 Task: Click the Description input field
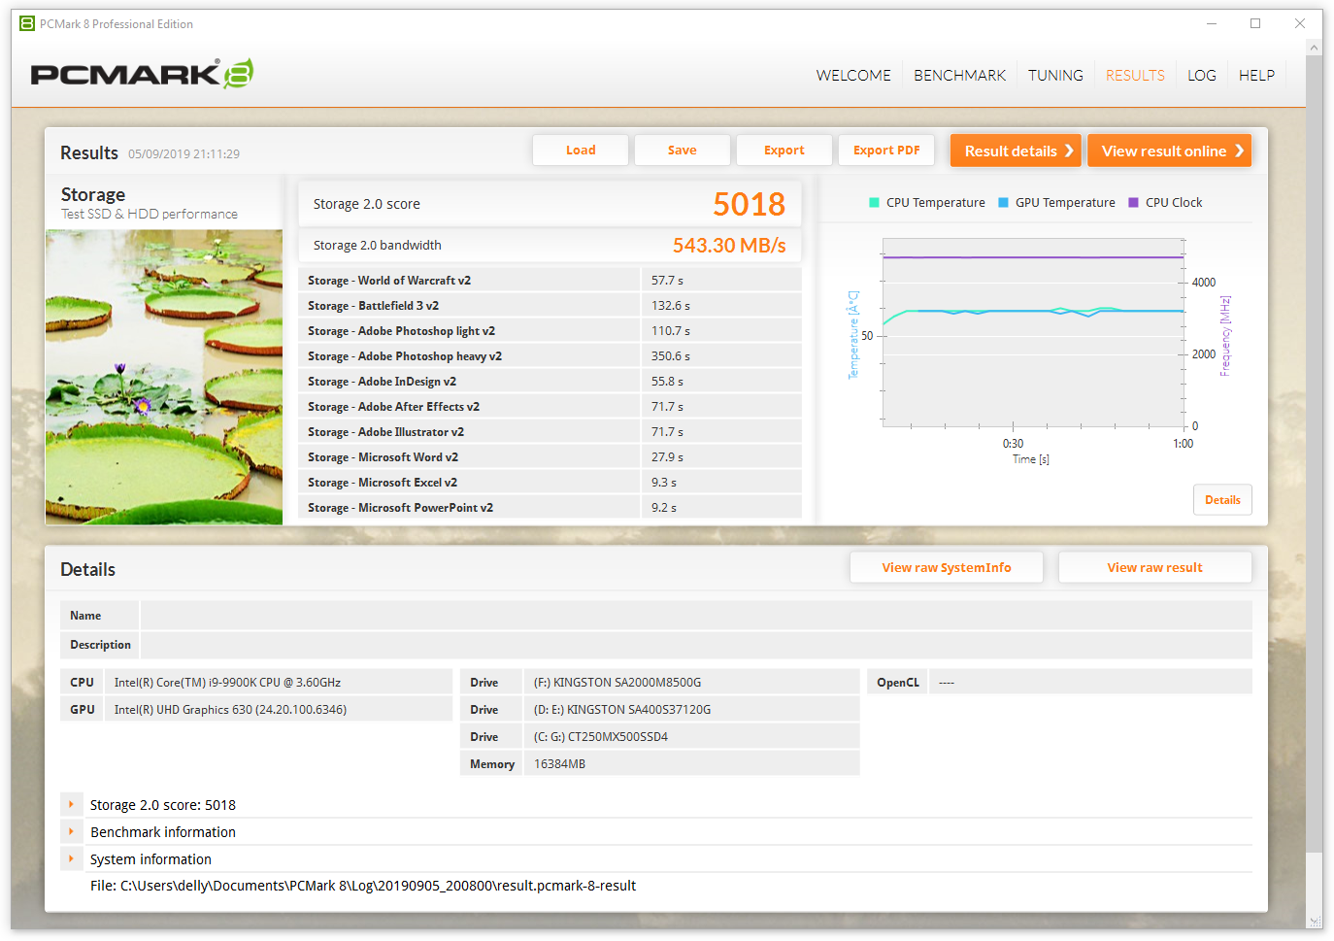(696, 645)
